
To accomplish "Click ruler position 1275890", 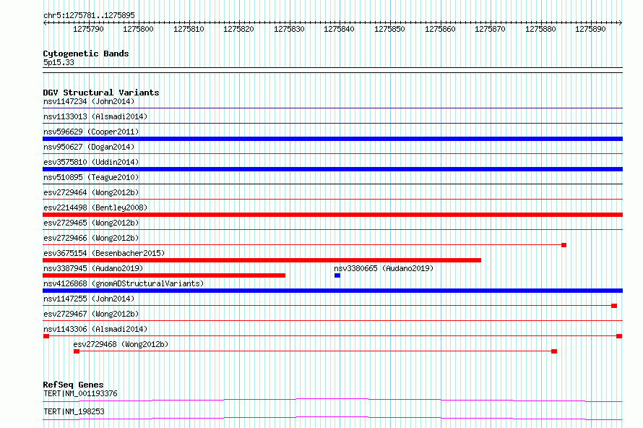I will (x=591, y=29).
